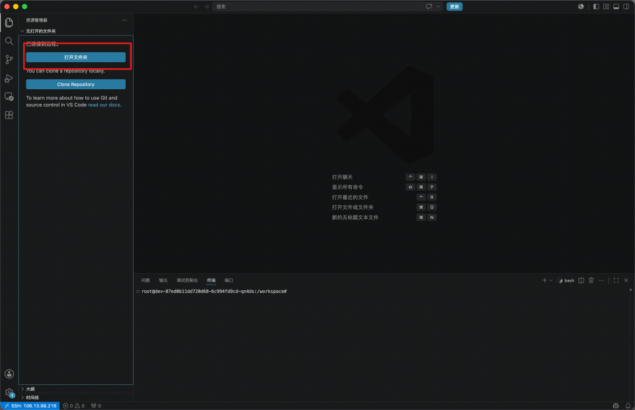Open the Run and Debug view
Screen dimensions: 635x410
coord(9,78)
